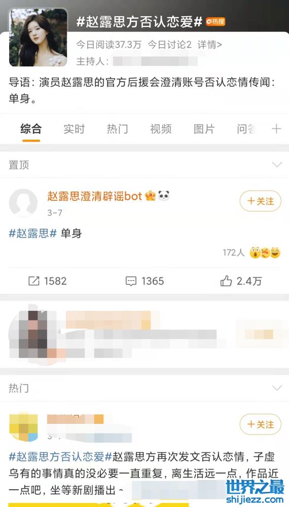Follow the hot post author via +关注
289x507 pixels.
(x=261, y=424)
